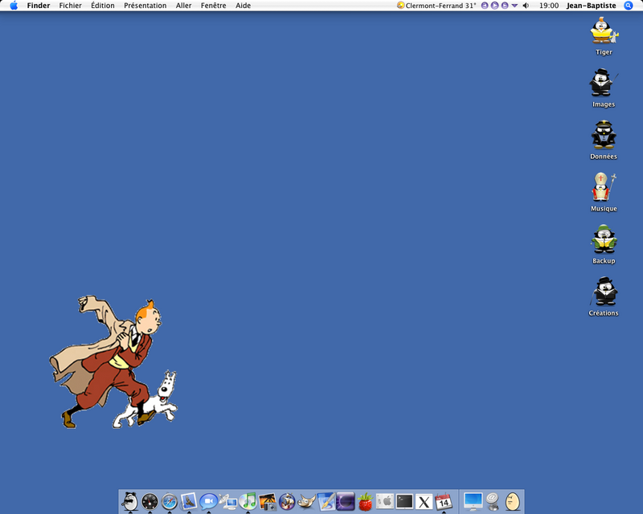Play music using the menu bar play button
643x514 pixels.
point(494,6)
